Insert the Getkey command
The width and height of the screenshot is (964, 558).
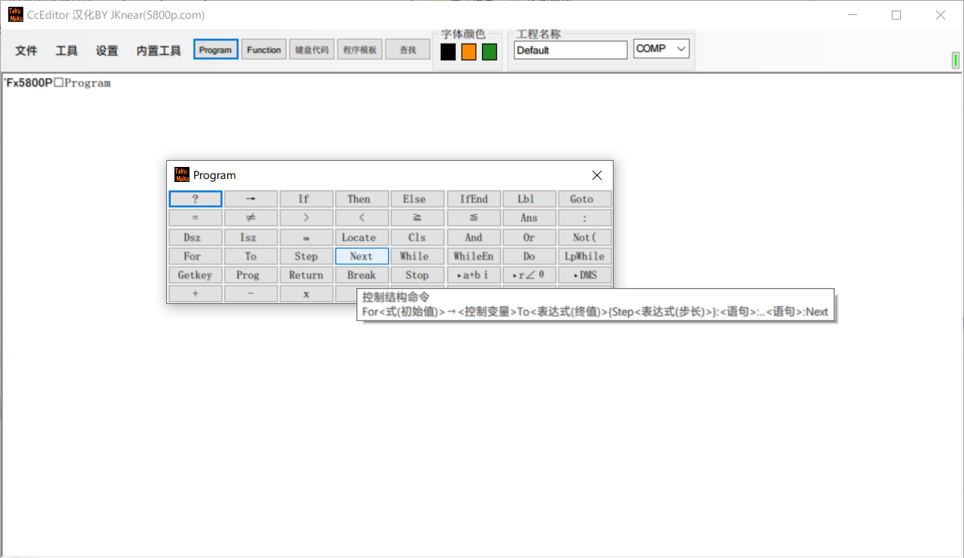click(x=196, y=275)
